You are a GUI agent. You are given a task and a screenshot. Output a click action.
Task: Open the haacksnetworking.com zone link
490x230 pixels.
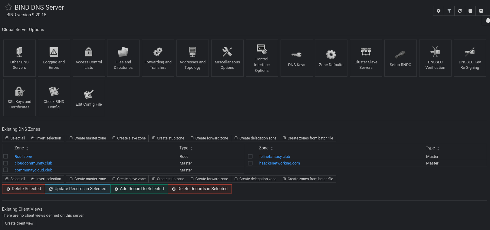pos(279,163)
